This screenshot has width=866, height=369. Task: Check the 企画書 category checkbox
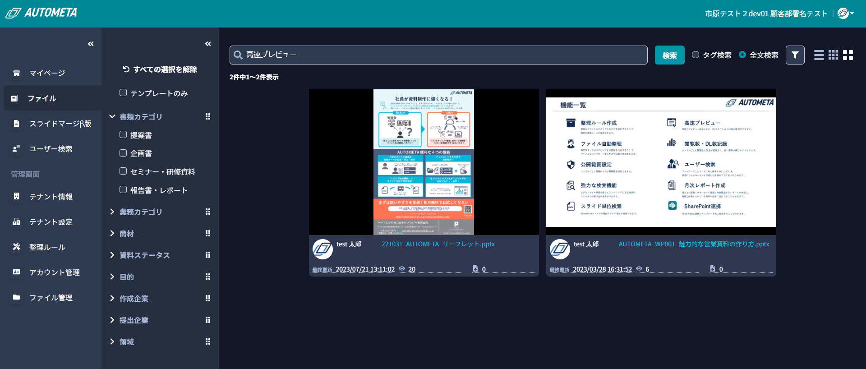pos(123,153)
